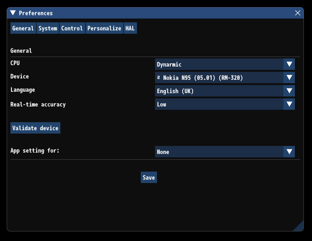Switch to the General tab
This screenshot has height=241, width=312.
point(23,28)
